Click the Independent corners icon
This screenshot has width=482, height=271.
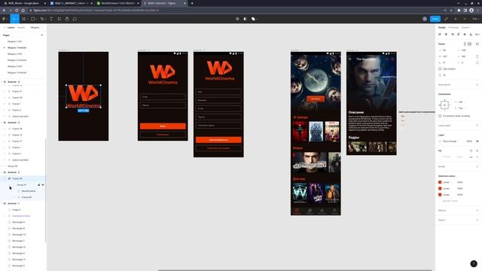[x=477, y=62]
